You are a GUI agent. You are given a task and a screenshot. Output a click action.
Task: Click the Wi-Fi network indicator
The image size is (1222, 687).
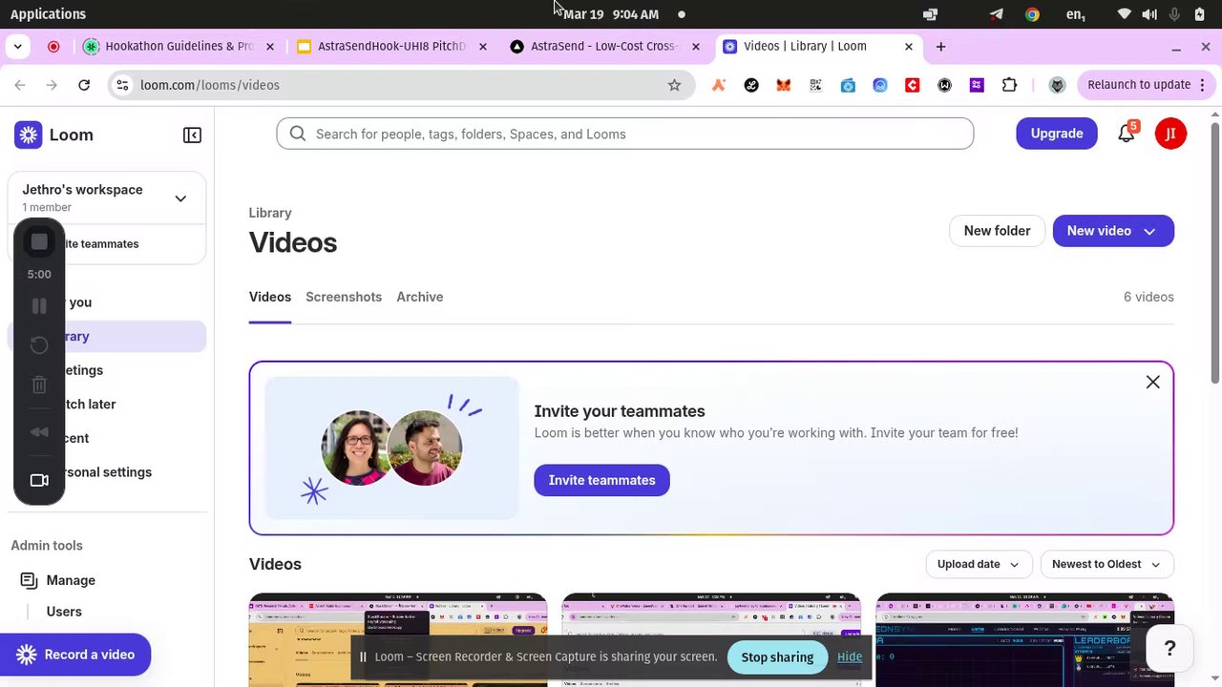[1125, 14]
